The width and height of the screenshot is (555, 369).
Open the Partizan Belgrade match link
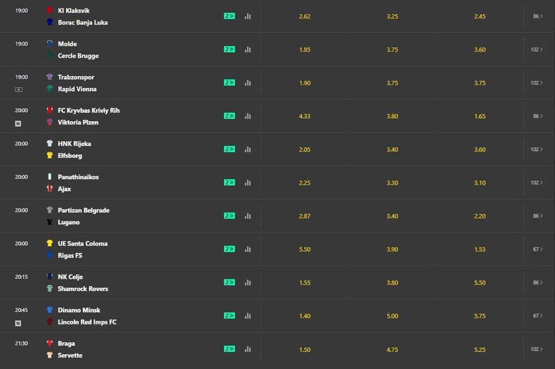tap(84, 210)
